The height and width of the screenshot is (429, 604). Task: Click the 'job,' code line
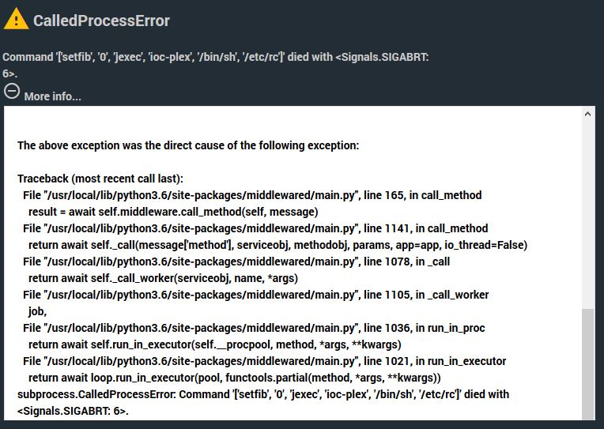[37, 311]
